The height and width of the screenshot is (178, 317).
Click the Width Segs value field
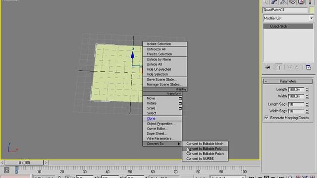point(296,111)
